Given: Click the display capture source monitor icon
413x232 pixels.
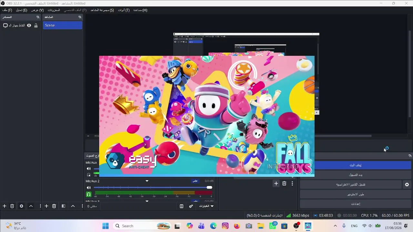Looking at the screenshot, I should click(5, 25).
